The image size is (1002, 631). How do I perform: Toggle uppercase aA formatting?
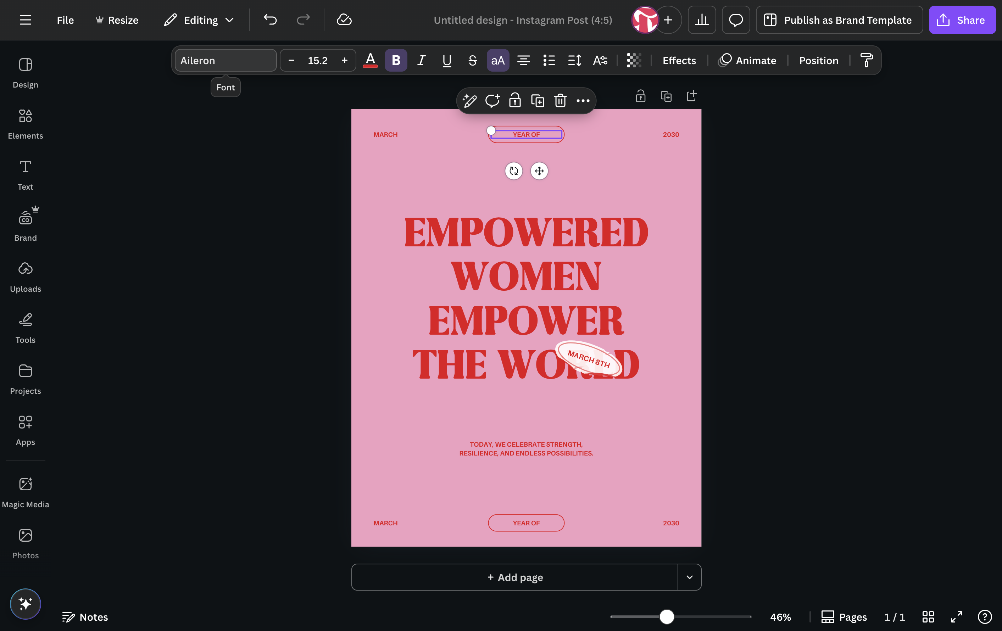click(498, 60)
